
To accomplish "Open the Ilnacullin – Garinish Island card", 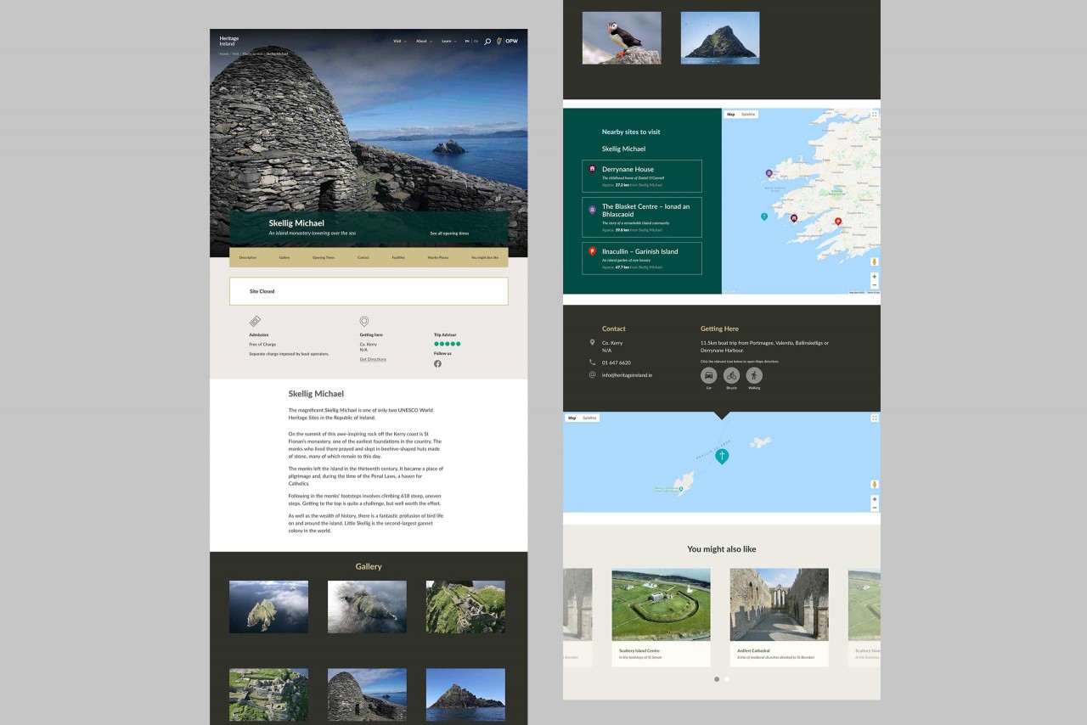I will (642, 258).
